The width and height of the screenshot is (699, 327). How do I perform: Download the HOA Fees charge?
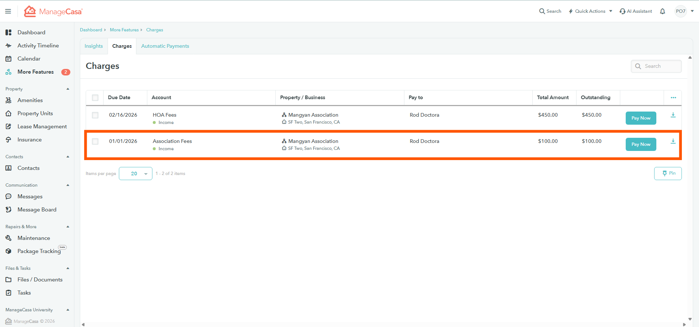(x=673, y=115)
